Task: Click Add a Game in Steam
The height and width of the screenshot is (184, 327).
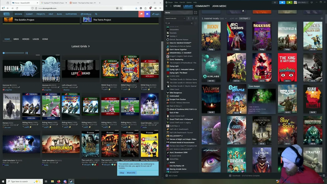Action: point(171,176)
